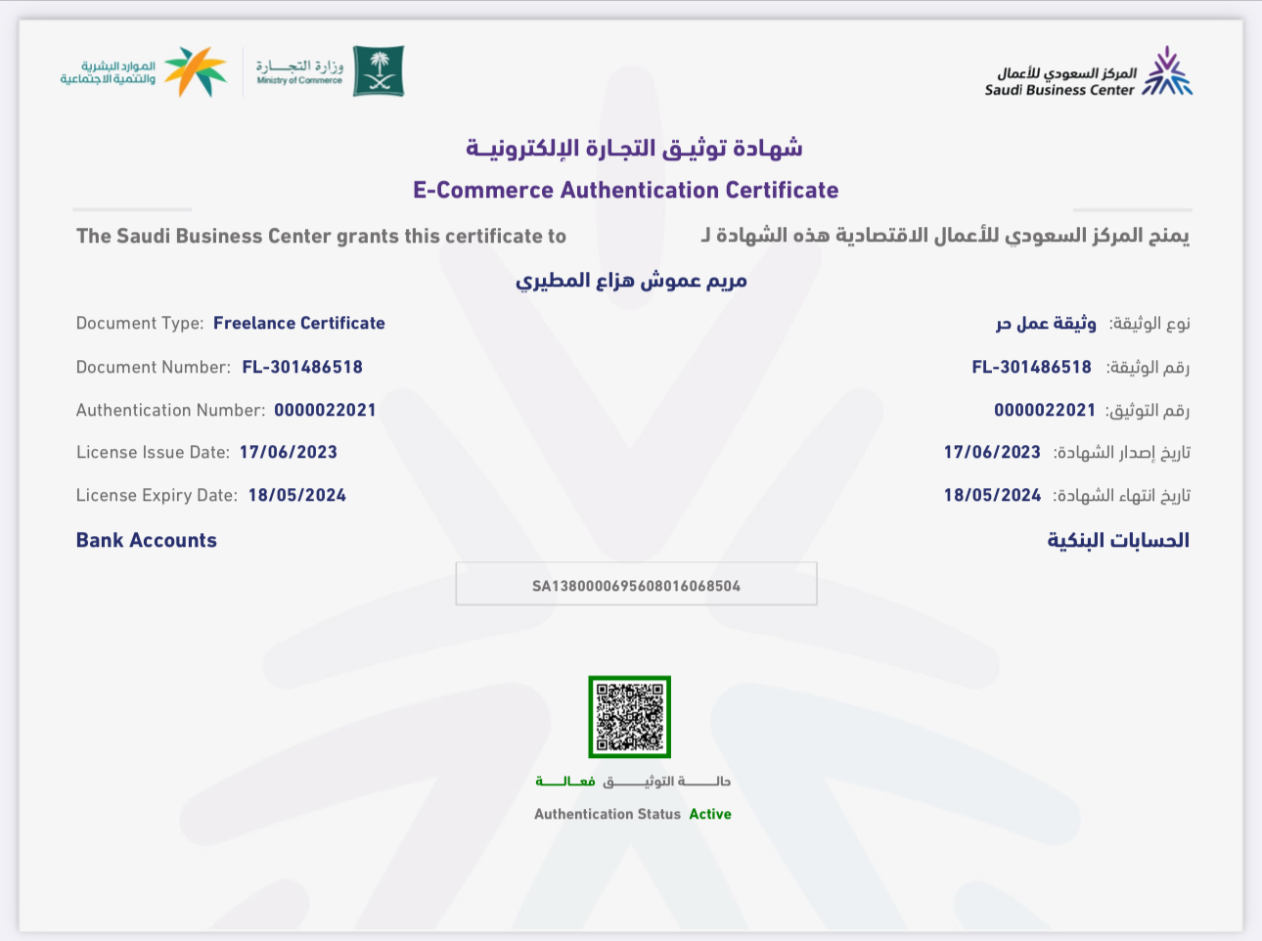Click English document number FL-301486518
This screenshot has height=941, width=1262.
[x=302, y=367]
